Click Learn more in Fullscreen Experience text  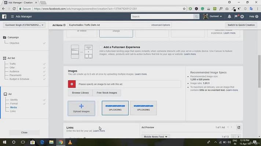pos(190,54)
